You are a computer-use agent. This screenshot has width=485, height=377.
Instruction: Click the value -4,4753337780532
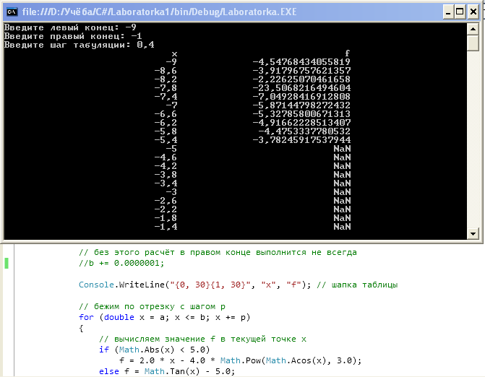point(304,131)
